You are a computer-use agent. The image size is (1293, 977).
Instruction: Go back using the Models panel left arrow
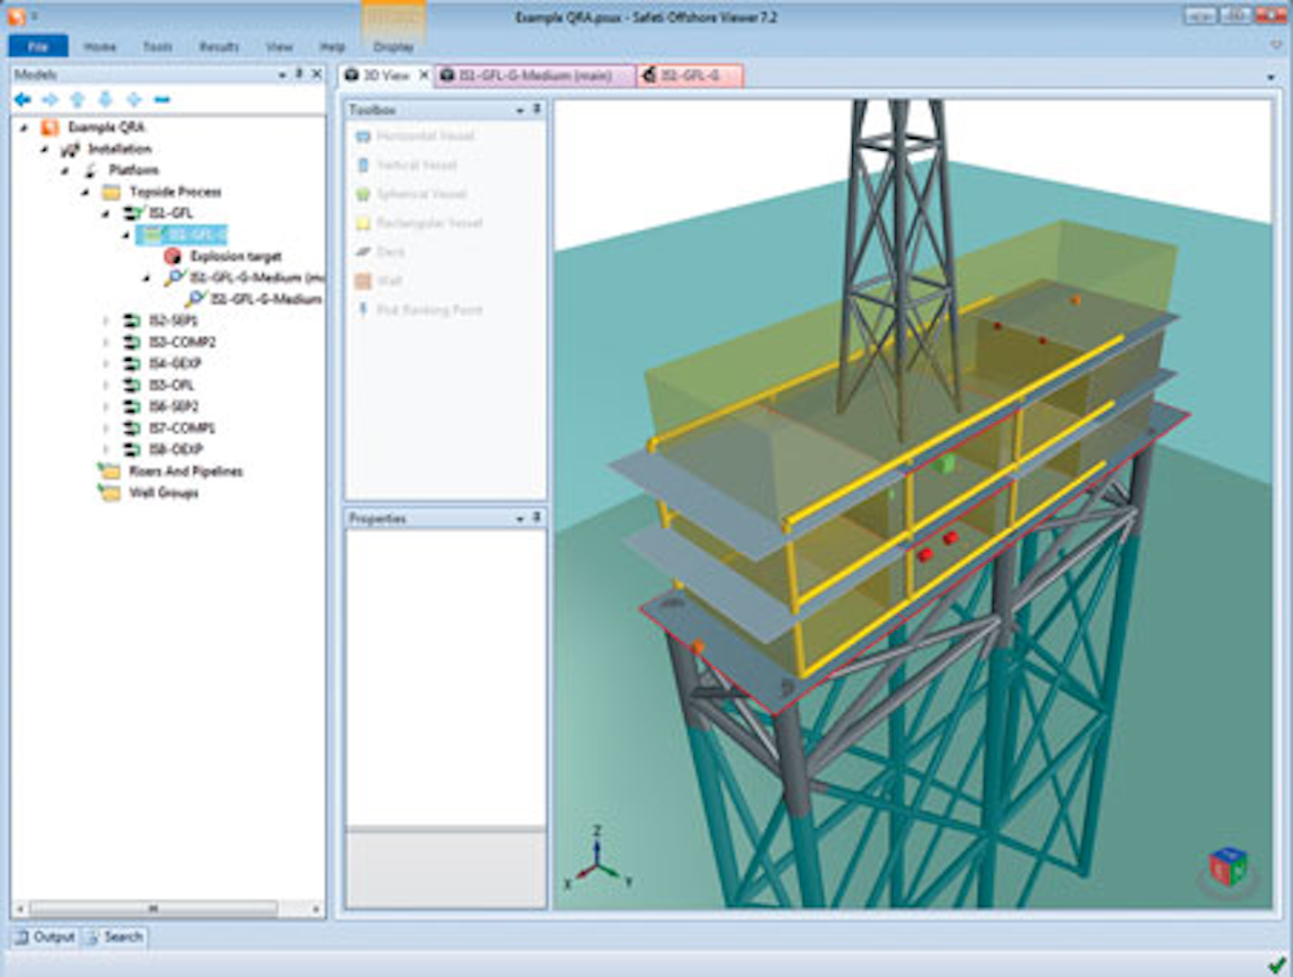[x=22, y=99]
